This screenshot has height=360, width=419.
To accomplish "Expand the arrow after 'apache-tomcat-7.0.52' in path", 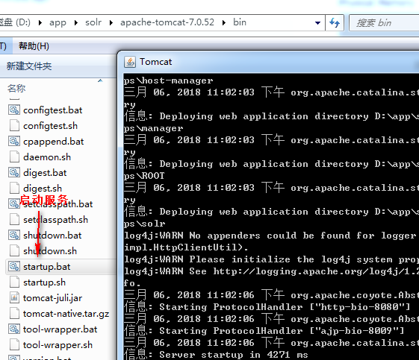I will coord(224,22).
